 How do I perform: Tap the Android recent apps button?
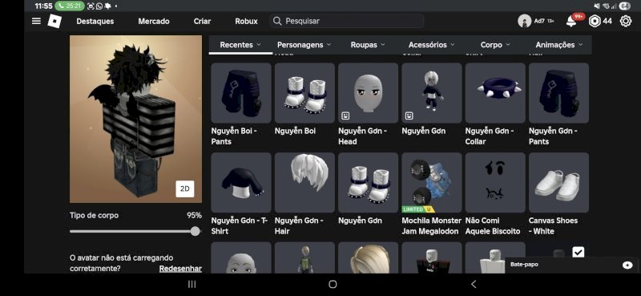pos(191,284)
